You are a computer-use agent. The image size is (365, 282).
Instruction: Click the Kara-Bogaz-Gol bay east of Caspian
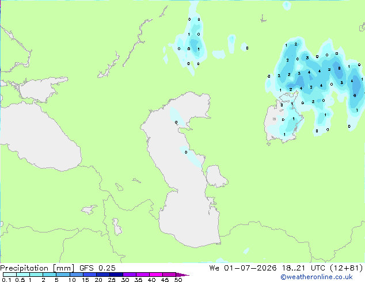[216, 176]
